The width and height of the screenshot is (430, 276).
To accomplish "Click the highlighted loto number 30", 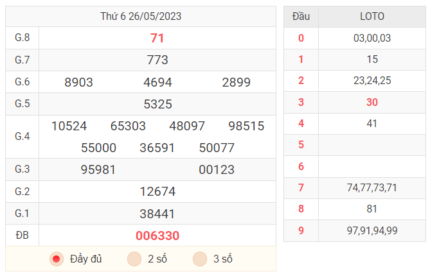I will tap(372, 102).
